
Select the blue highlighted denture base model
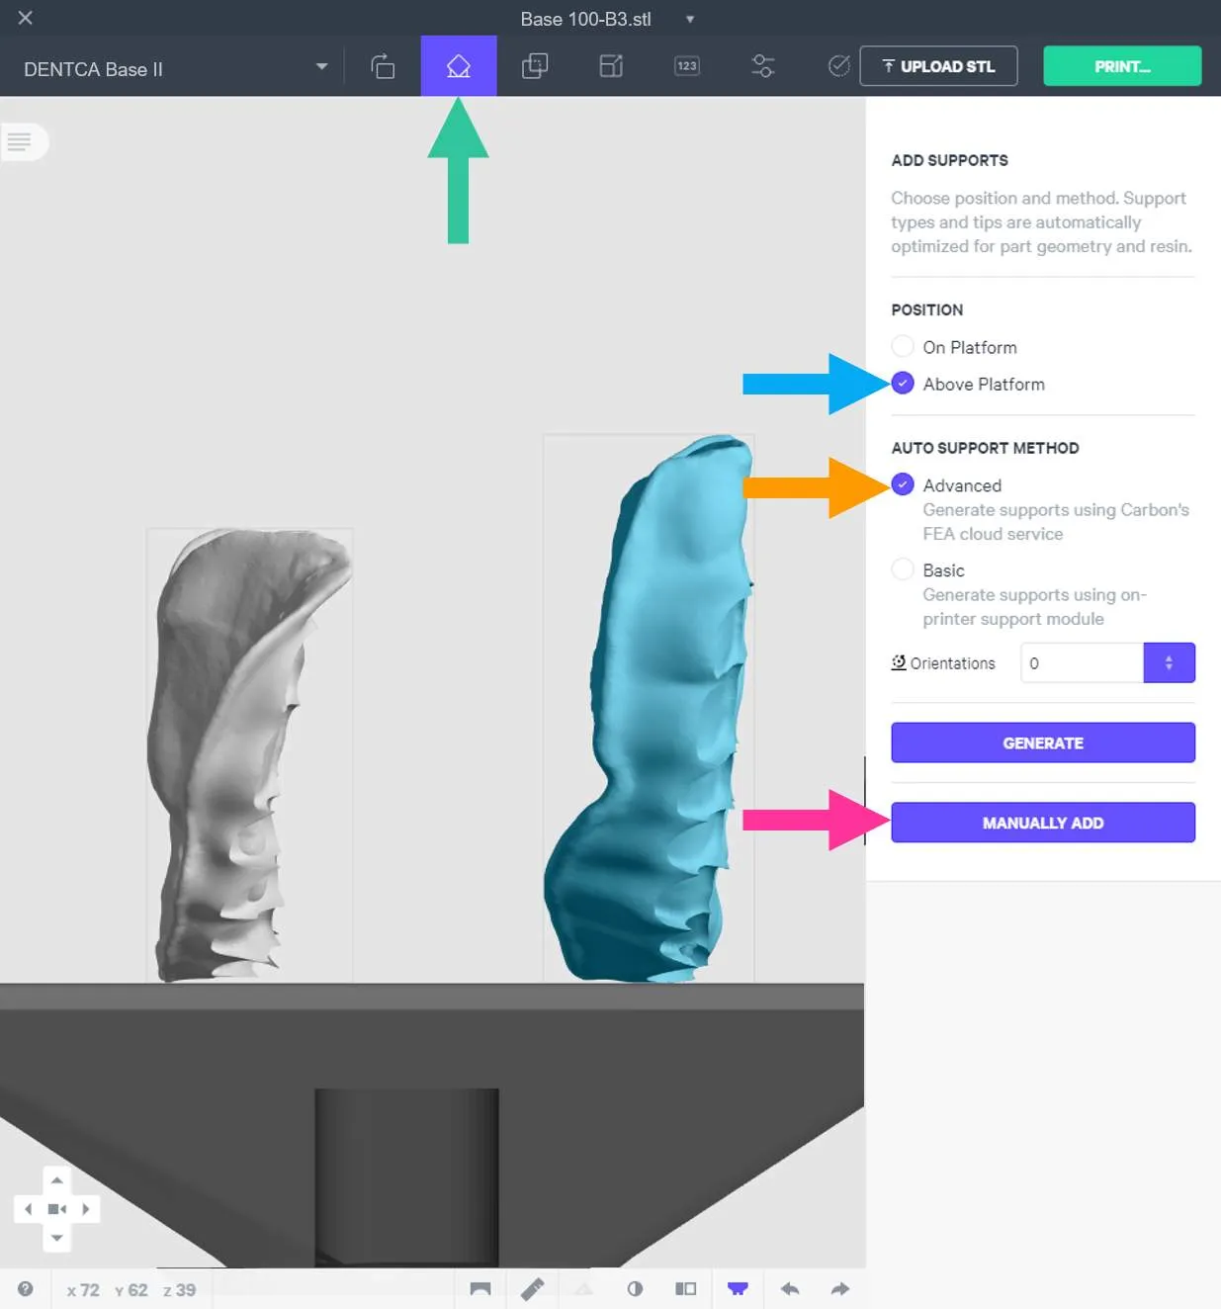pos(650,708)
